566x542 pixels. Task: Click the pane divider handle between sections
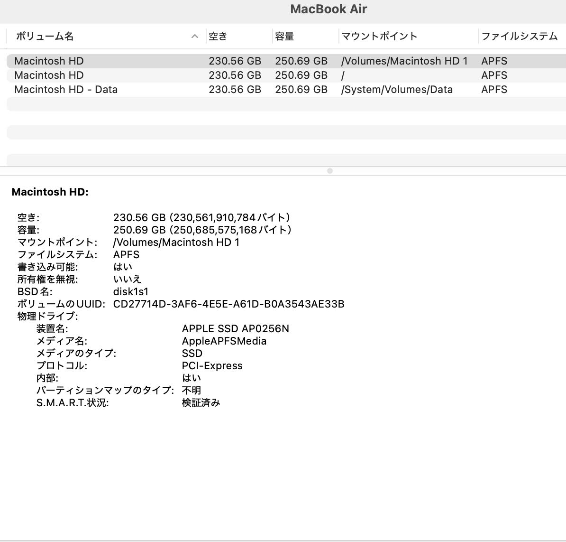[x=330, y=171]
